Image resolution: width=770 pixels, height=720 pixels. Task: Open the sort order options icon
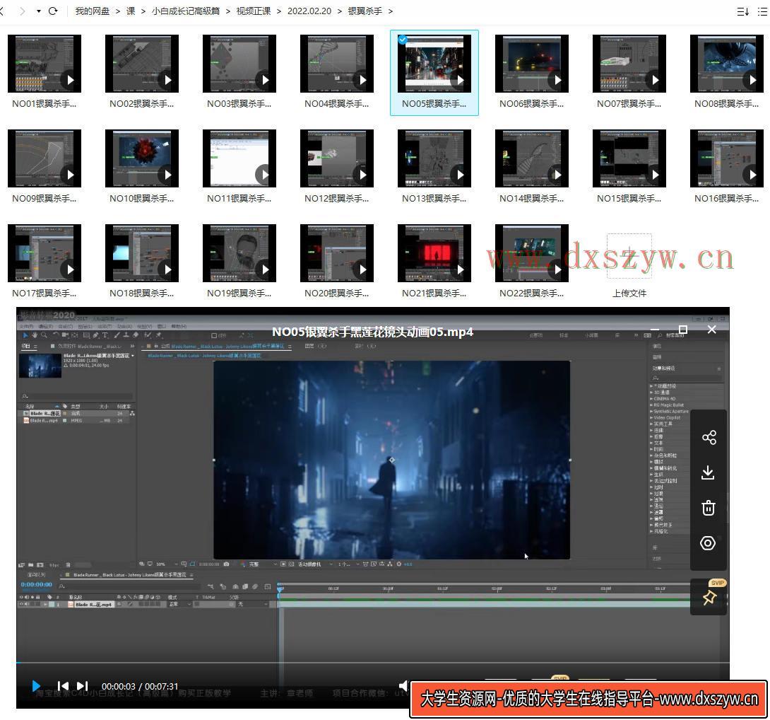[x=742, y=11]
